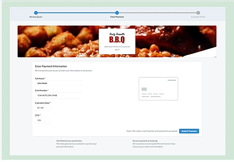The height and width of the screenshot is (162, 234).
Task: Click the Review Quote step circle
Action: click(x=36, y=13)
